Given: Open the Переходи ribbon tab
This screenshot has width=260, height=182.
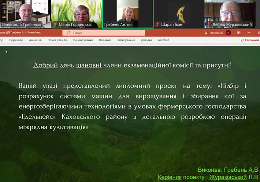Looking at the screenshot, I should coord(16,40).
